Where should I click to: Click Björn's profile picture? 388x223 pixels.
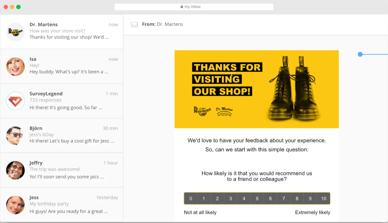pos(15,136)
